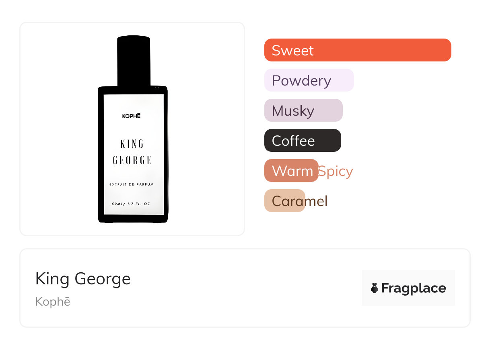
Task: Select the Powdery accord bar
Action: (309, 80)
